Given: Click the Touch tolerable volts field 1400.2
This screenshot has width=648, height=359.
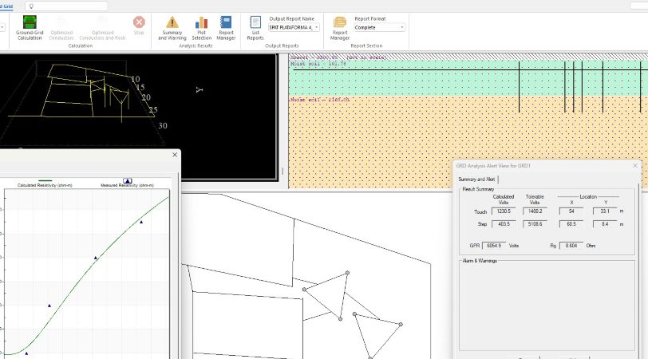Looking at the screenshot, I should 535,211.
